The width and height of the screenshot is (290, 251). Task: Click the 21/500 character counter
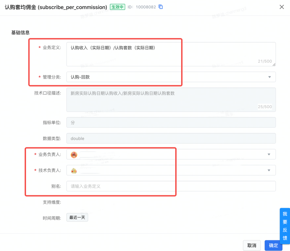(x=265, y=61)
